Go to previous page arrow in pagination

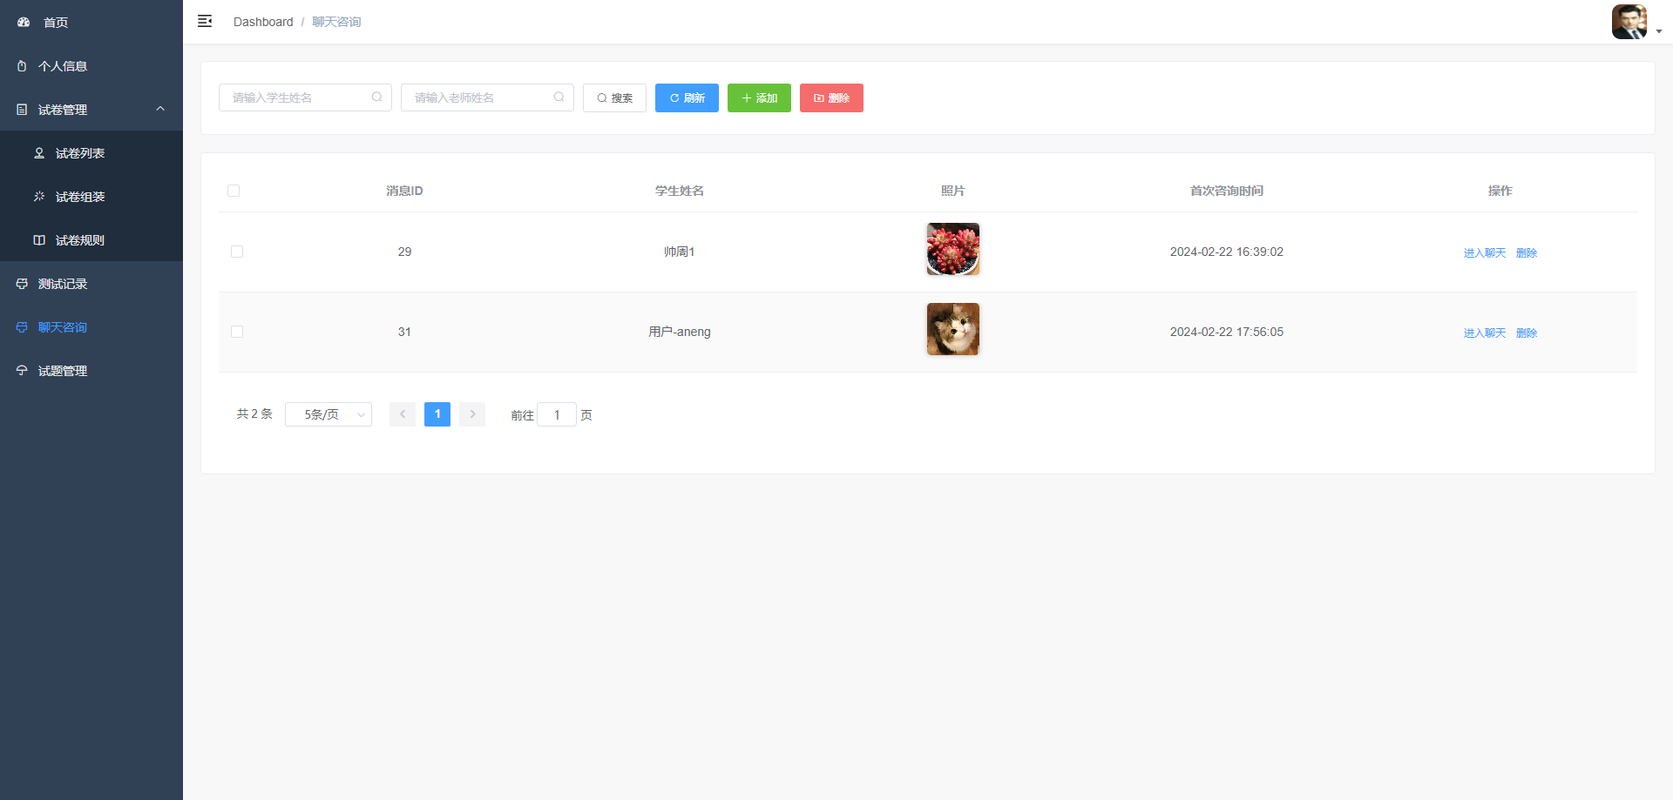tap(403, 414)
